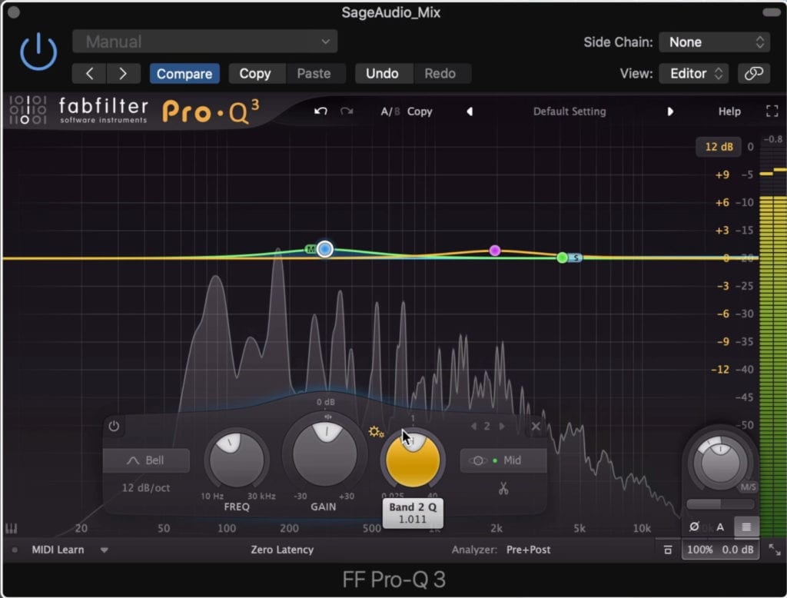This screenshot has width=787, height=598.
Task: Click the Redo button in the header
Action: (x=440, y=74)
